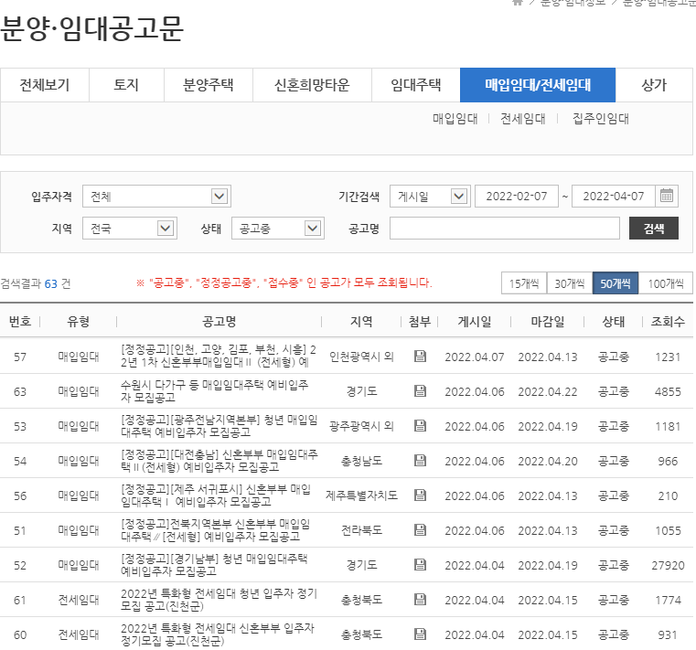Open the 전북지역본부 신혼부부 announcement
696x650 pixels.
[x=215, y=529]
